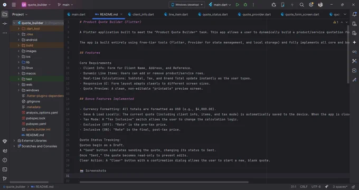Expand the android folder
This screenshot has height=190, width=359.
(18, 40)
